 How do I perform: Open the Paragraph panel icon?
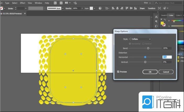click(x=156, y=22)
